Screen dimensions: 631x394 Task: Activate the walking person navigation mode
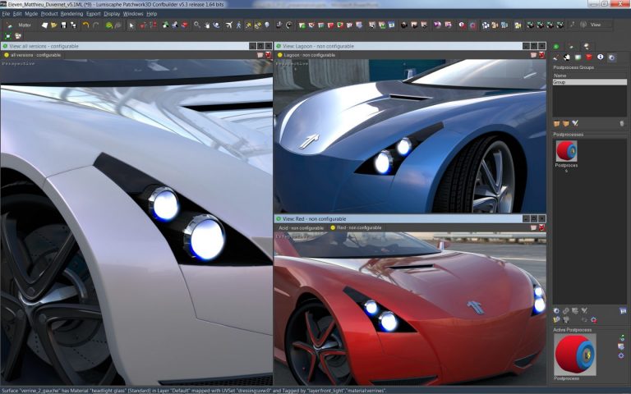point(238,25)
